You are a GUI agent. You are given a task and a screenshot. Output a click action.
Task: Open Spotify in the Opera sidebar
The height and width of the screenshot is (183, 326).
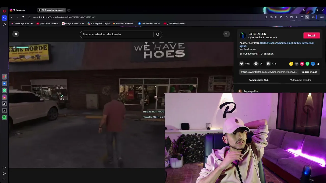4,117
